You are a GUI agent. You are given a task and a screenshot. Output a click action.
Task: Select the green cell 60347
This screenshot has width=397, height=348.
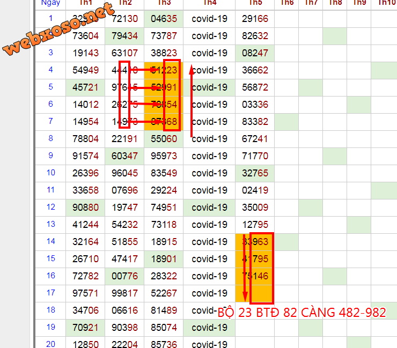click(x=124, y=156)
